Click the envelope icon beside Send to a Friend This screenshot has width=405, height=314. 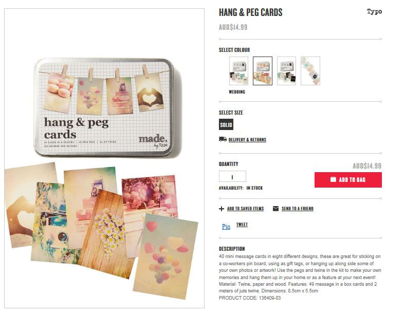pos(275,208)
